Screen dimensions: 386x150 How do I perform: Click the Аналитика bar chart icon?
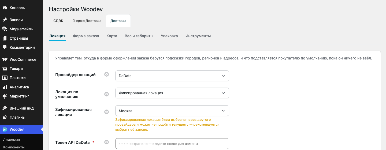tap(5, 87)
